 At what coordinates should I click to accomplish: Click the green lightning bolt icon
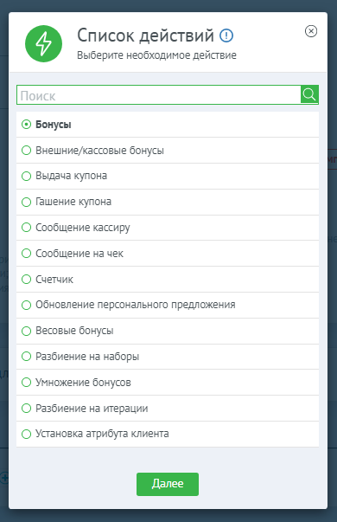click(43, 43)
